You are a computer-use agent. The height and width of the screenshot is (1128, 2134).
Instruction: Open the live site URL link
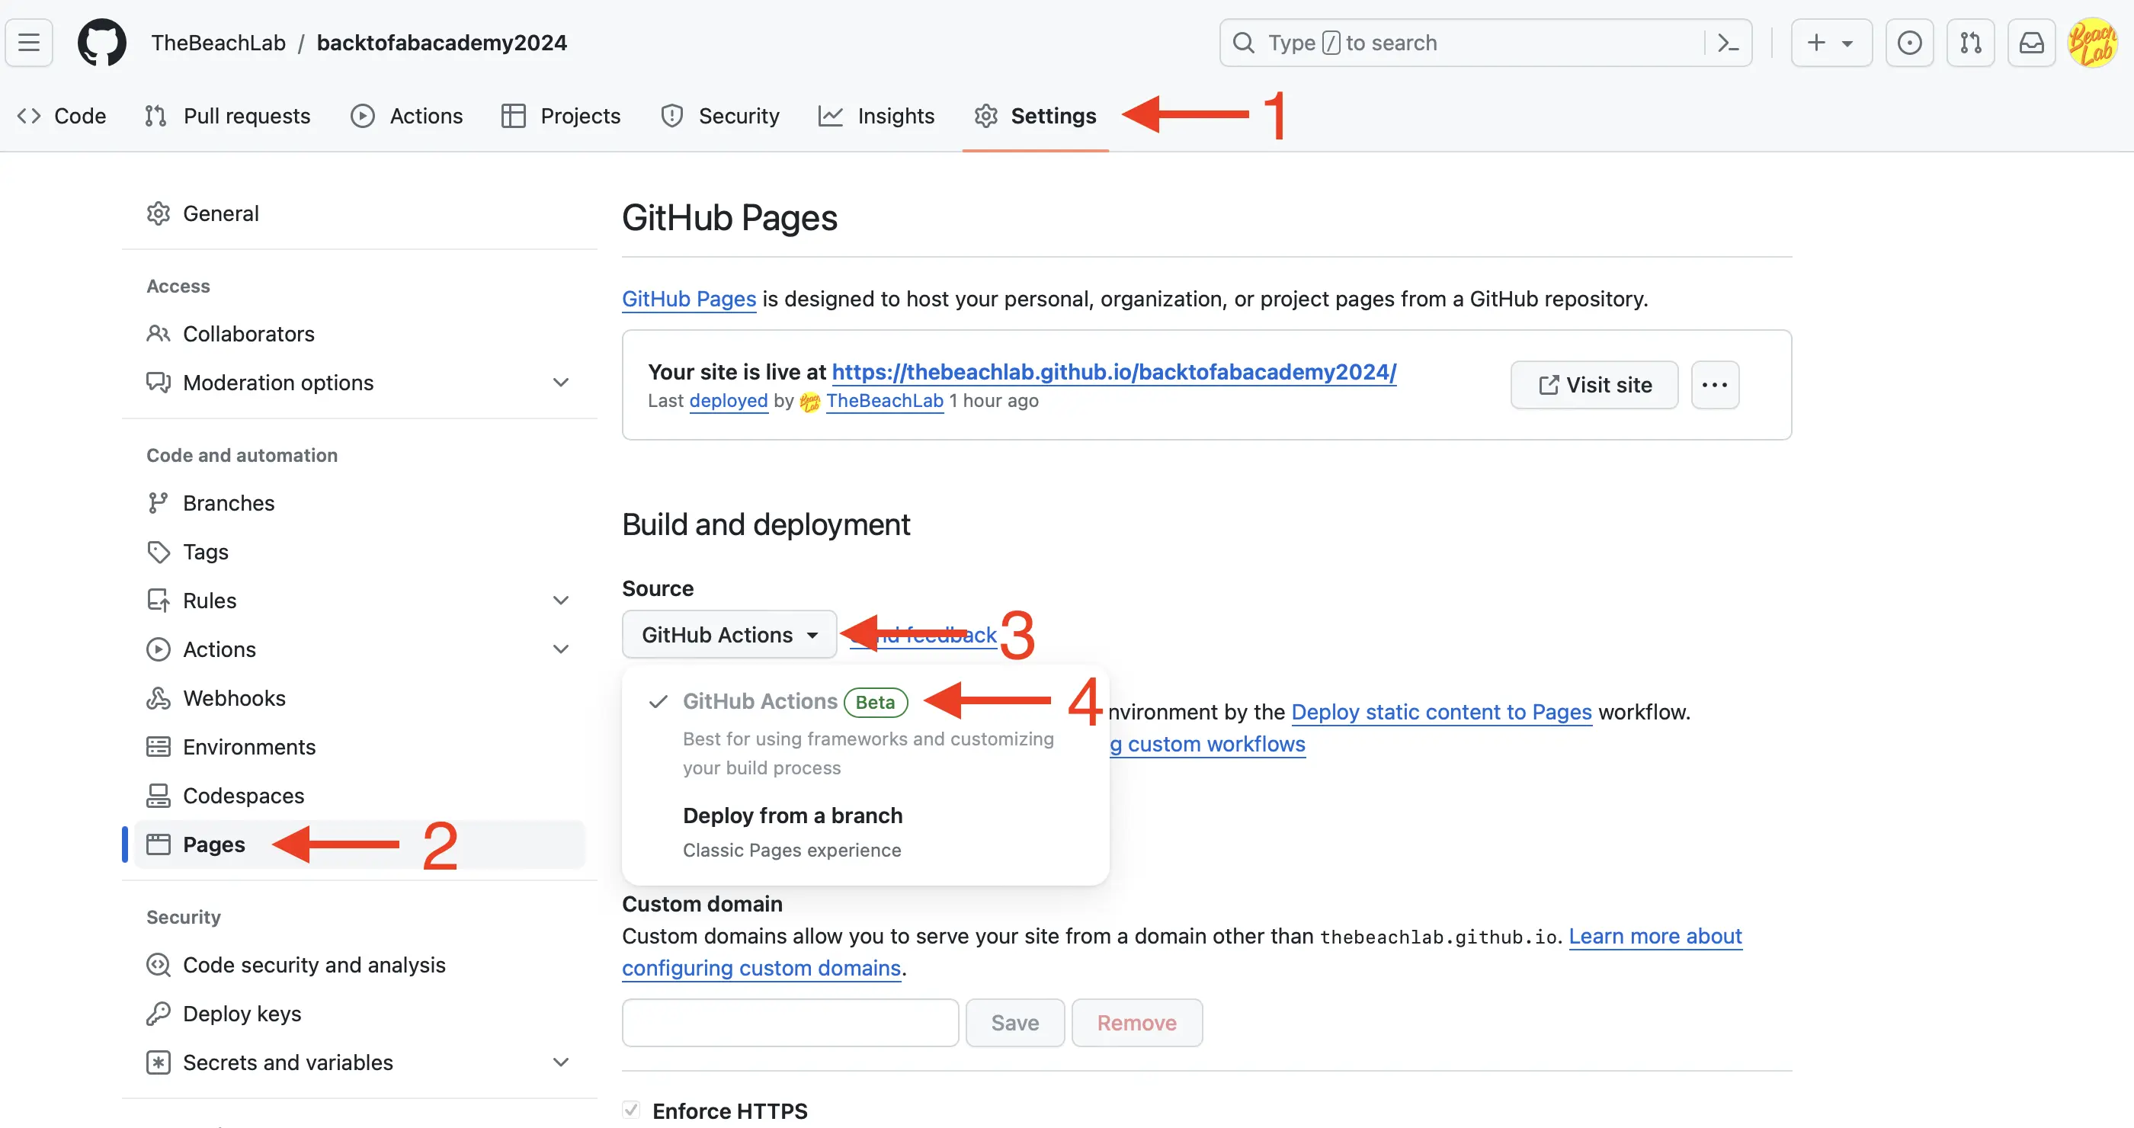pyautogui.click(x=1114, y=372)
